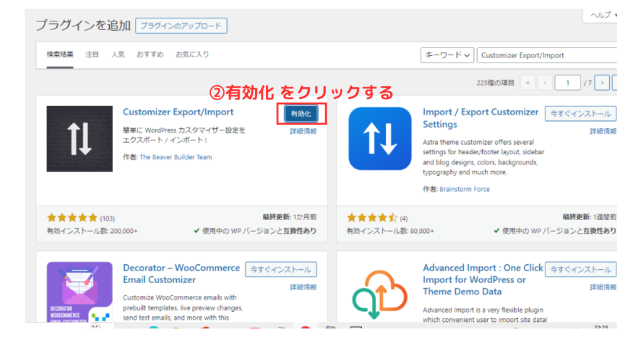642x337 pixels.
Task: Click the plugin search input field
Action: pos(547,55)
